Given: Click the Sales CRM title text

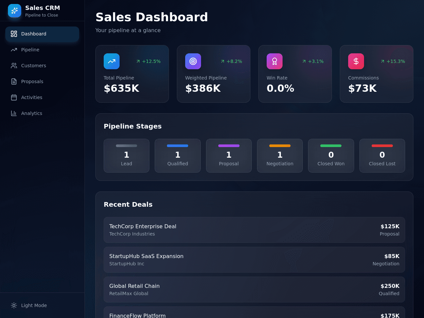Looking at the screenshot, I should pyautogui.click(x=43, y=8).
